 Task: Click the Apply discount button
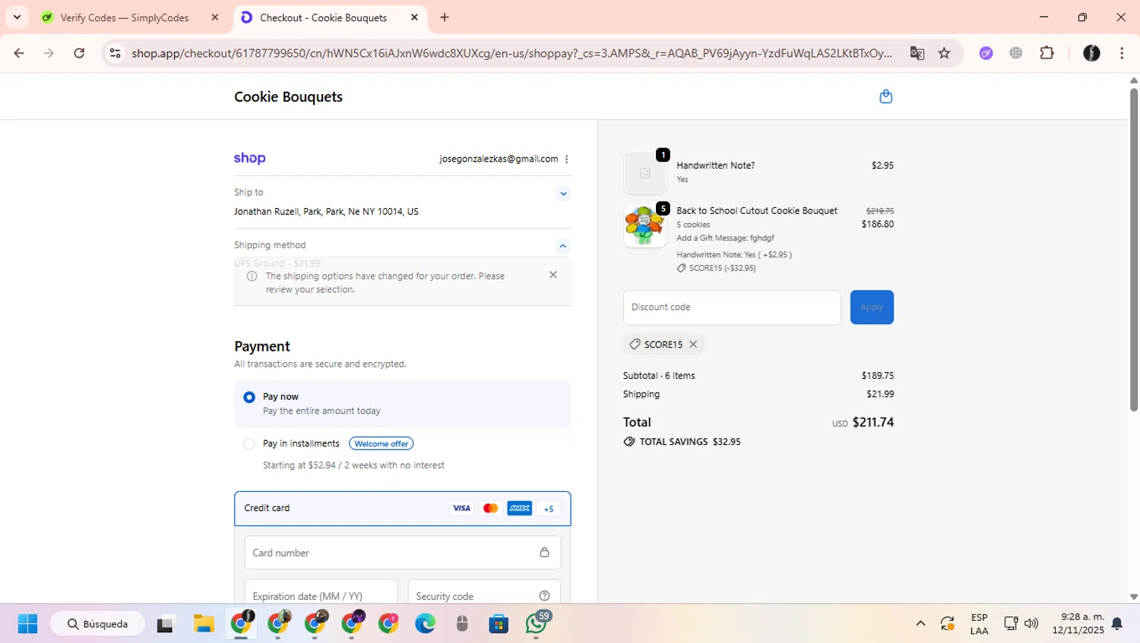tap(872, 307)
